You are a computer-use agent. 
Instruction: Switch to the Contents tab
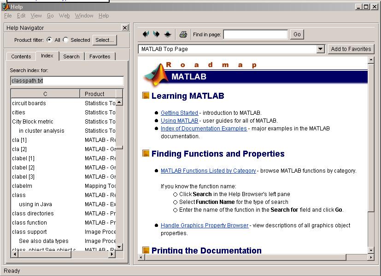[x=21, y=56]
